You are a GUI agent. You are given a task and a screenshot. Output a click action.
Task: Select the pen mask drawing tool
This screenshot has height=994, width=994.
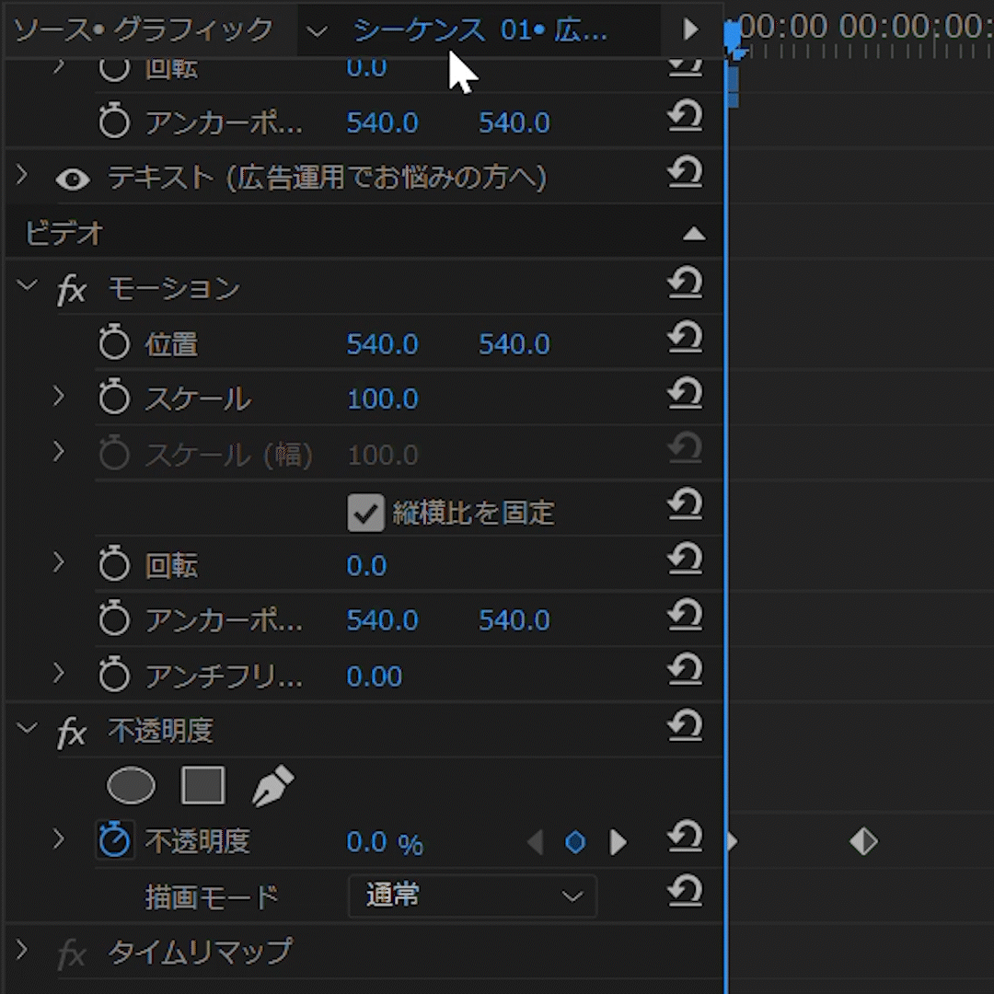[272, 788]
